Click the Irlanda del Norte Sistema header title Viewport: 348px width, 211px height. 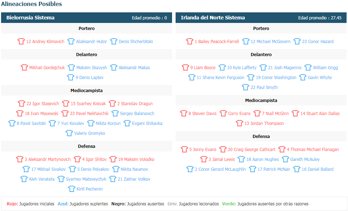(213, 18)
